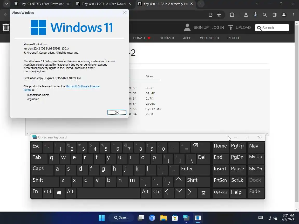Screen dimensions: 299x224
Task: Open the VOLUNTEER menu item
Action: point(209,38)
